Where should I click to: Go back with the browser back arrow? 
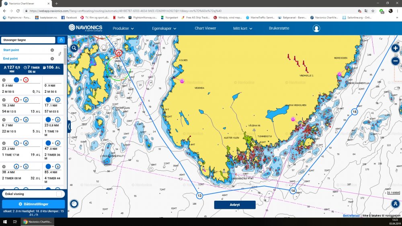point(4,11)
